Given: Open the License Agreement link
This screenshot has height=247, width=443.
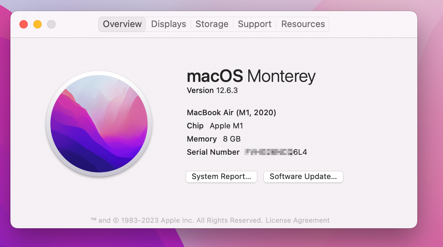Looking at the screenshot, I should coord(298,220).
